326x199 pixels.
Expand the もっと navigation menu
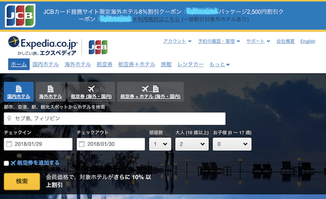point(220,64)
